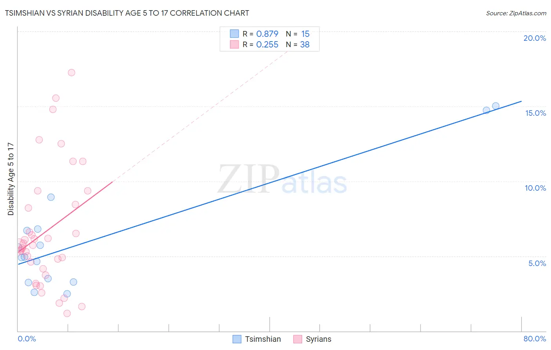Select the Tsimshian legend label
This screenshot has height=350, width=551.
point(263,339)
